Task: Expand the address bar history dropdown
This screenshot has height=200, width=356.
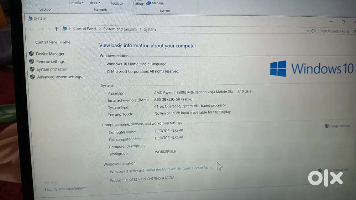Action: pyautogui.click(x=308, y=31)
